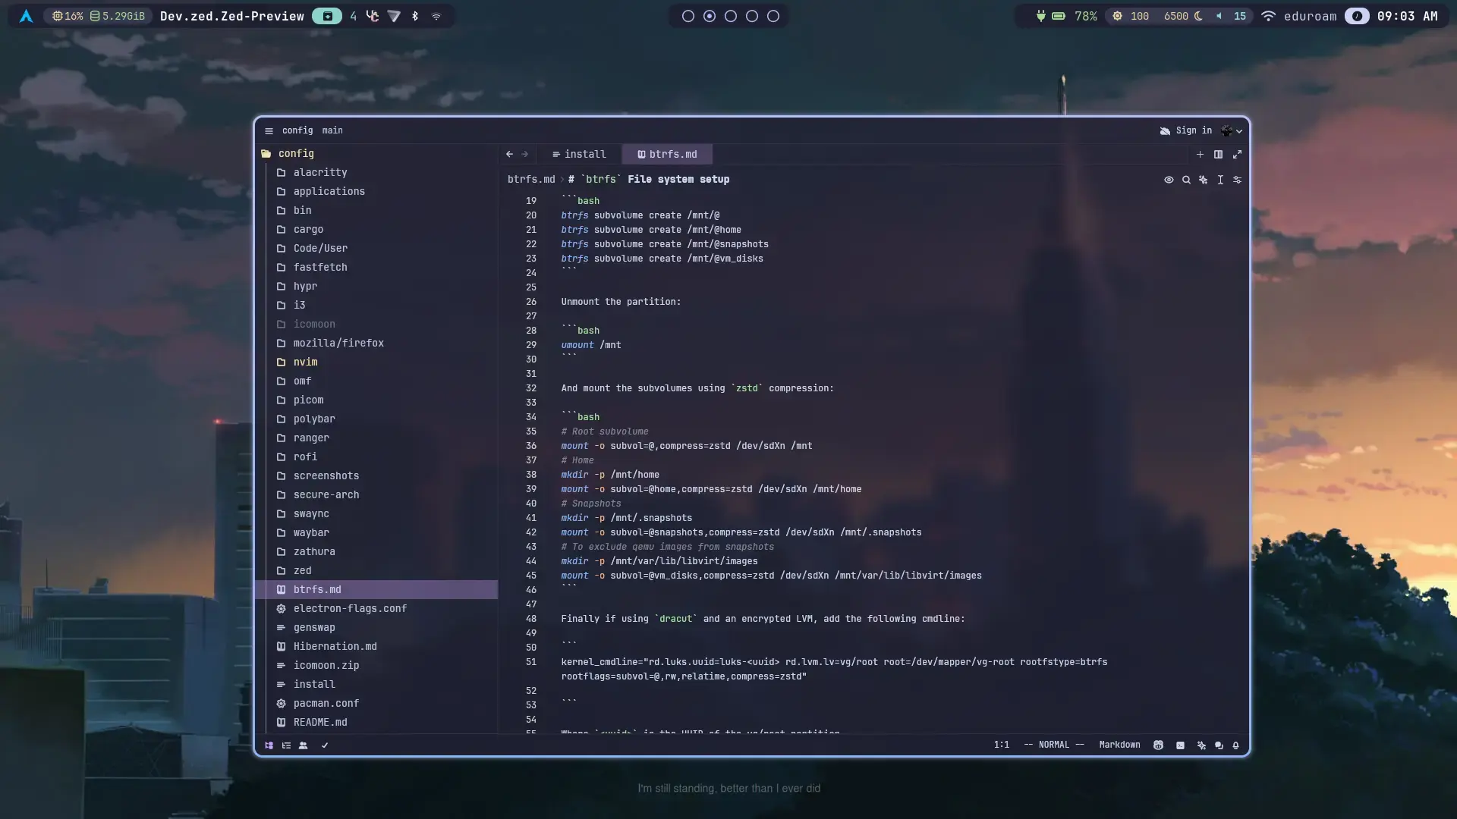Viewport: 1457px width, 819px height.
Task: Open the Copilot edit prediction menu
Action: (1158, 745)
